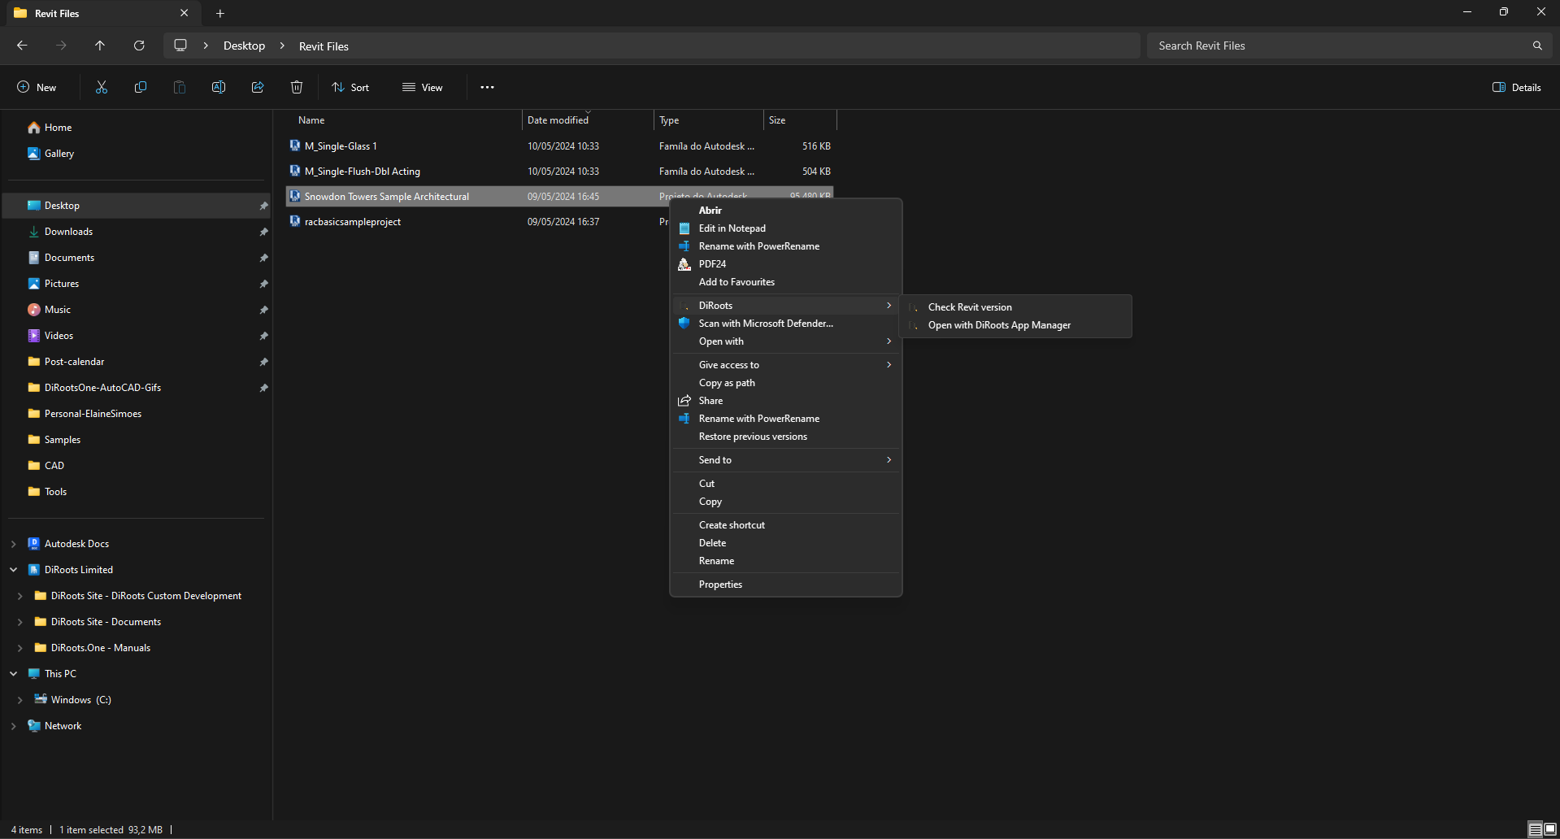Unpin the Downloads folder from Quick Access
Image resolution: width=1560 pixels, height=839 pixels.
click(263, 232)
